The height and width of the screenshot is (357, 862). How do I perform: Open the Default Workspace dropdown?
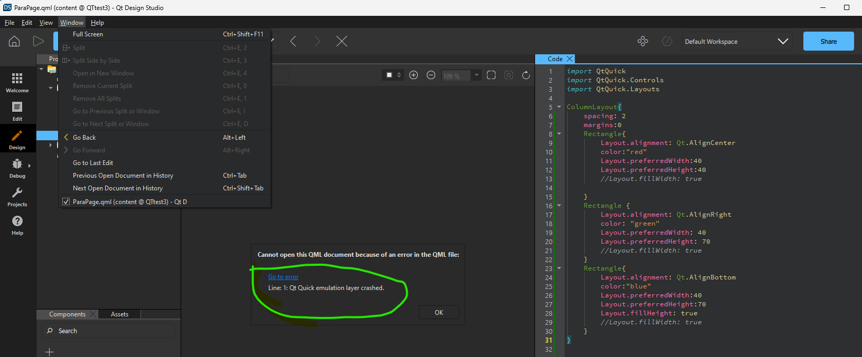coord(737,41)
